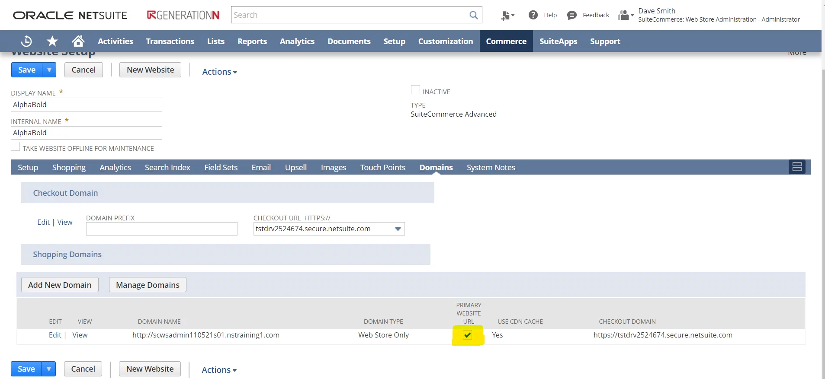Click the top New Website button
The image size is (825, 379).
click(151, 70)
